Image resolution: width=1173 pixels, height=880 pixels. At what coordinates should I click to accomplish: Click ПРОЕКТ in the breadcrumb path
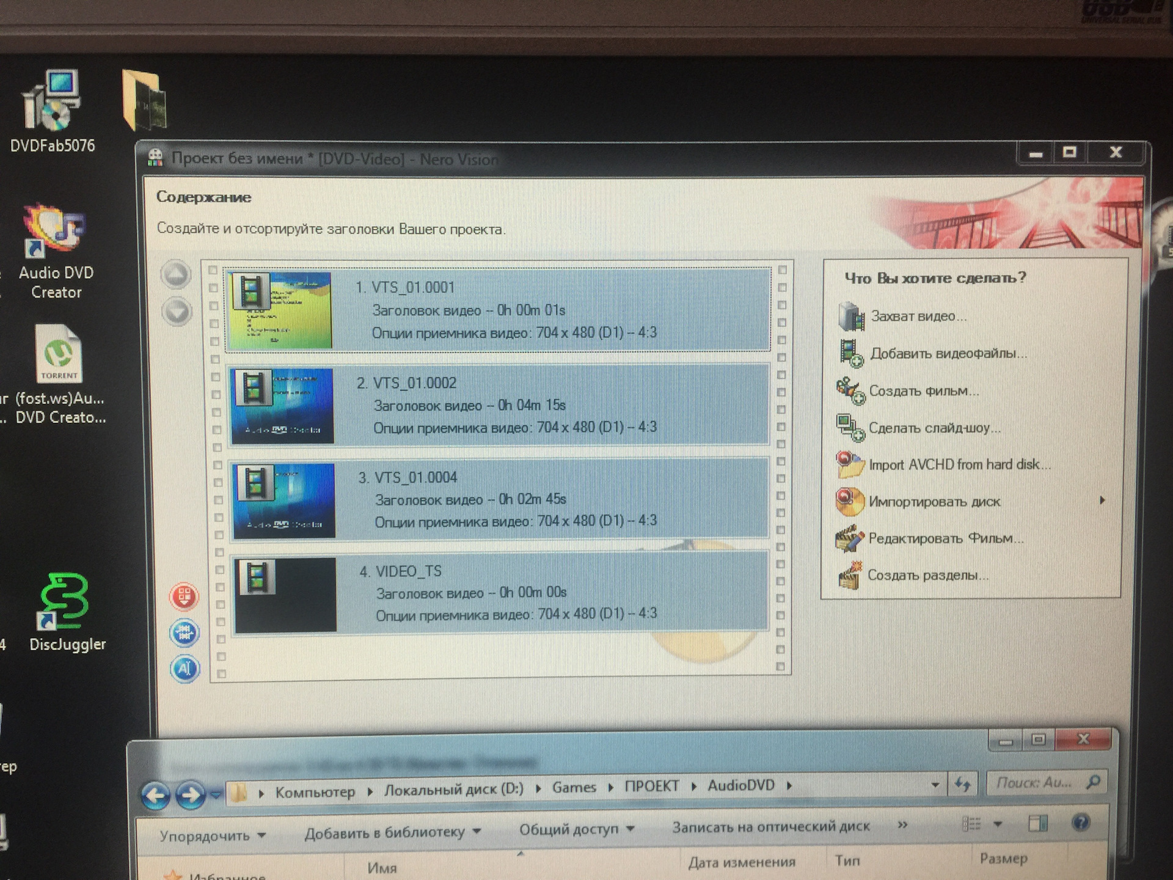click(x=651, y=786)
